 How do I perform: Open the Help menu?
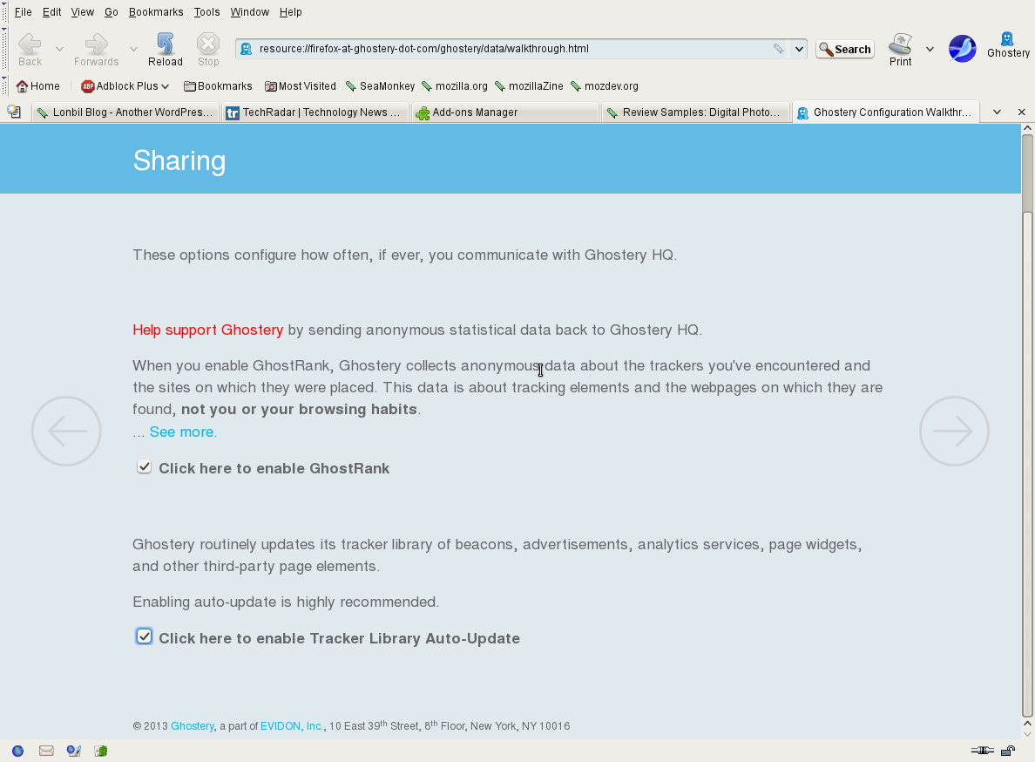290,12
